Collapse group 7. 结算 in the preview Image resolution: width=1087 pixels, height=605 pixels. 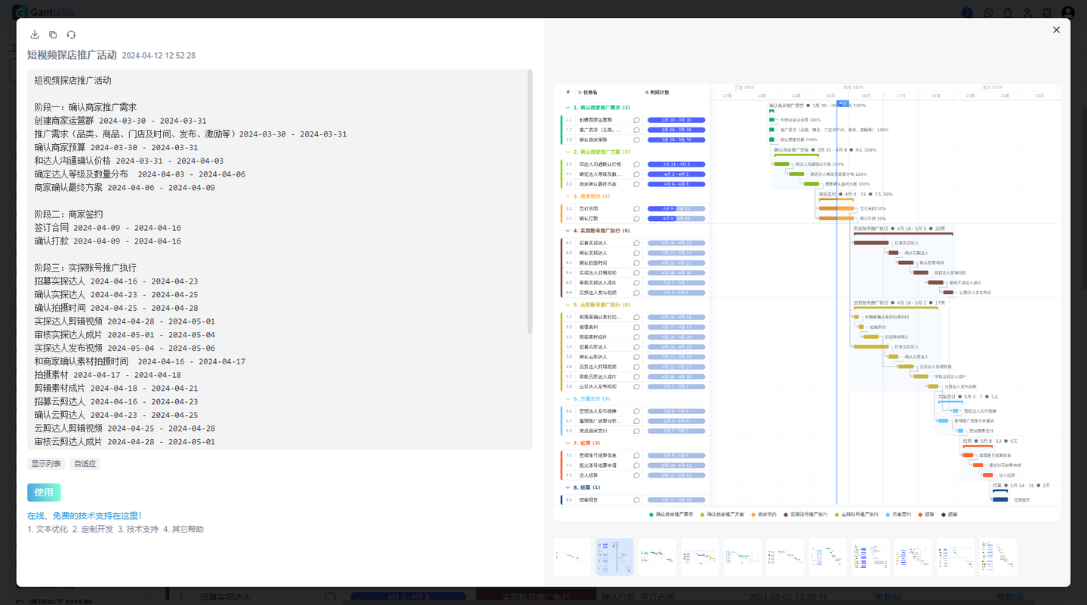click(568, 443)
